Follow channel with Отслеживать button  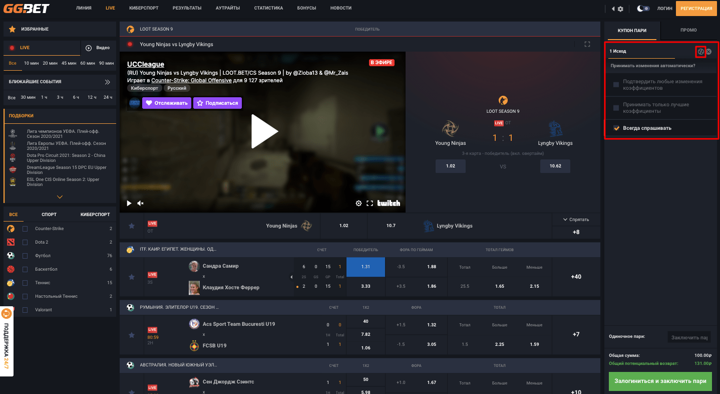(167, 103)
